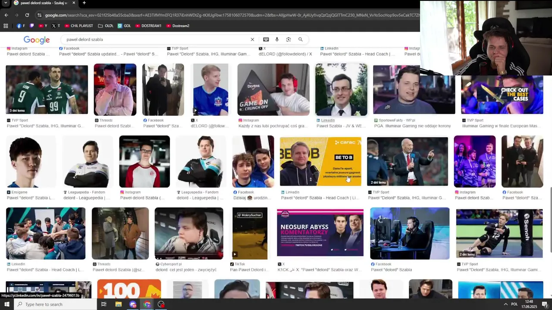Open the clock showing 12:48

[530, 304]
